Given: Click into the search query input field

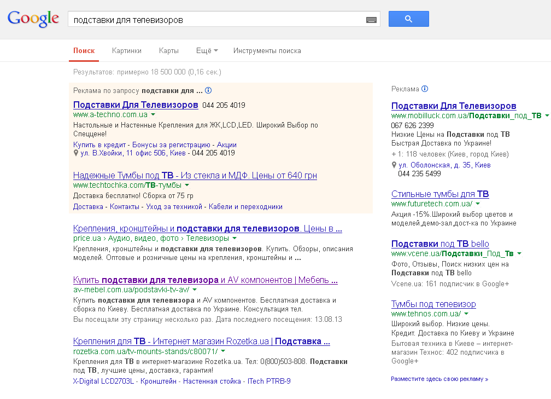Looking at the screenshot, I should (x=216, y=20).
